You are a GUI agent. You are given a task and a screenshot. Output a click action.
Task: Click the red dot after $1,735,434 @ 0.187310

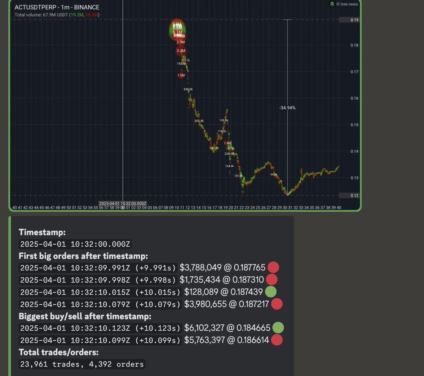(272, 280)
